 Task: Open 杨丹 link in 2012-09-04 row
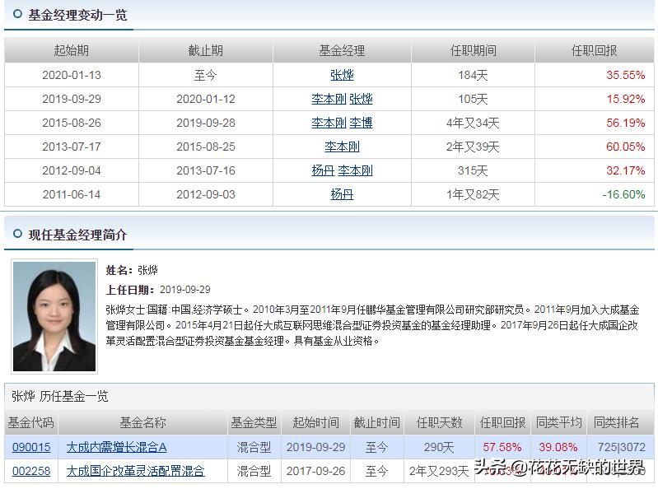pos(323,170)
